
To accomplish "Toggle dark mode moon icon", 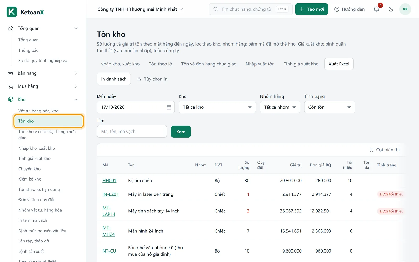I will (391, 9).
